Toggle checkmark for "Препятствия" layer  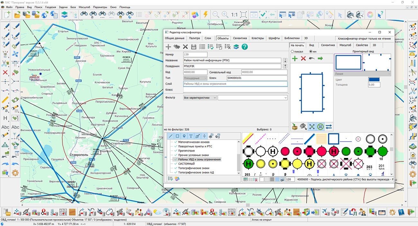tap(176, 151)
